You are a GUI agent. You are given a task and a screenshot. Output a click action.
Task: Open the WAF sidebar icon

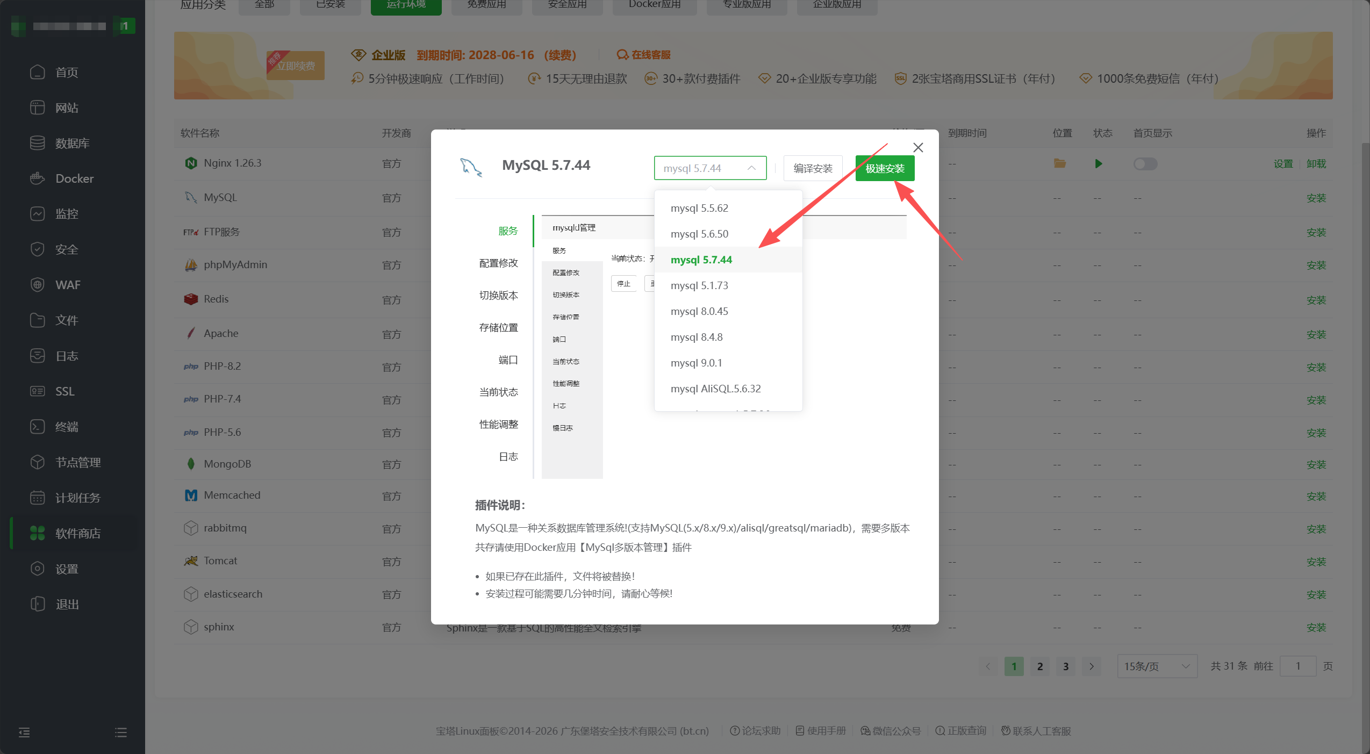(37, 285)
